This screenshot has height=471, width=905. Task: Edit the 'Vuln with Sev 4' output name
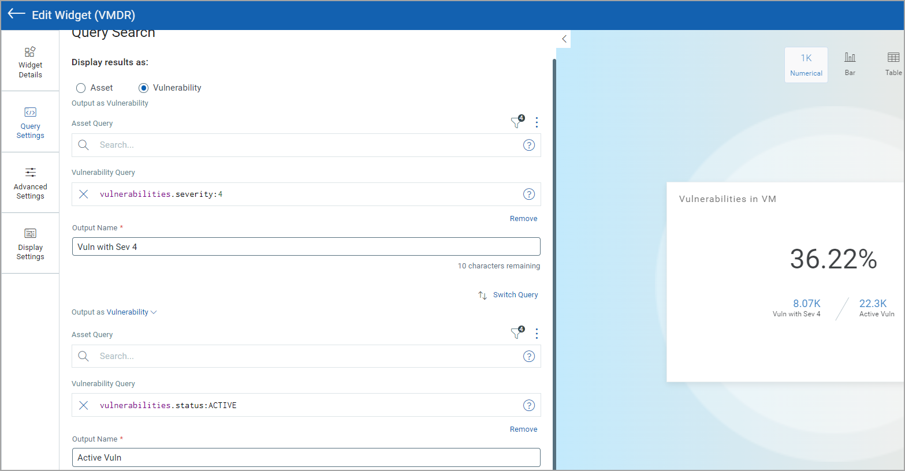pyautogui.click(x=306, y=246)
